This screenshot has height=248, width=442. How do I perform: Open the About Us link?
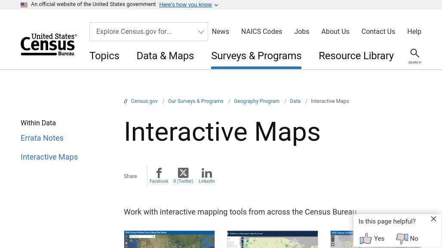pyautogui.click(x=335, y=31)
